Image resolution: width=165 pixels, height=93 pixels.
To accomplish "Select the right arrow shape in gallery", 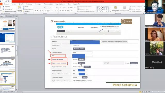I will [104, 9].
